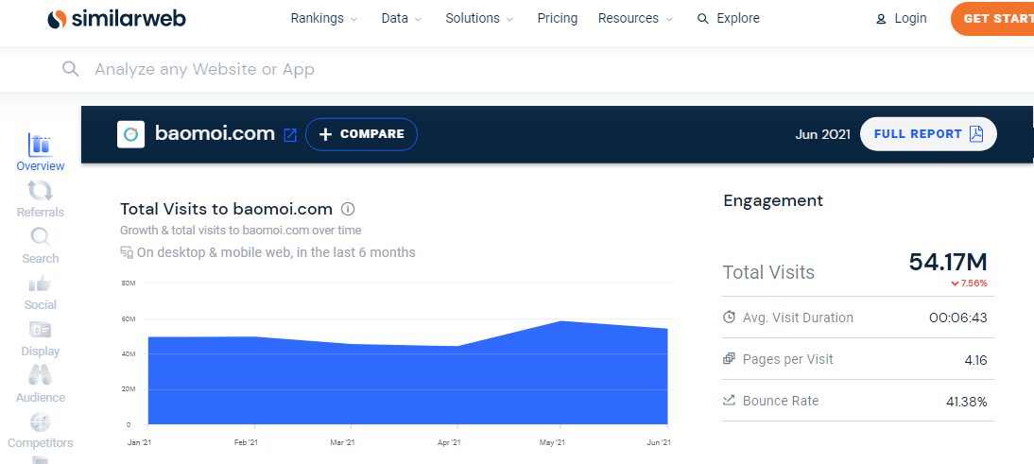Go to Referrals section icon
Image resolution: width=1034 pixels, height=464 pixels.
click(x=41, y=191)
